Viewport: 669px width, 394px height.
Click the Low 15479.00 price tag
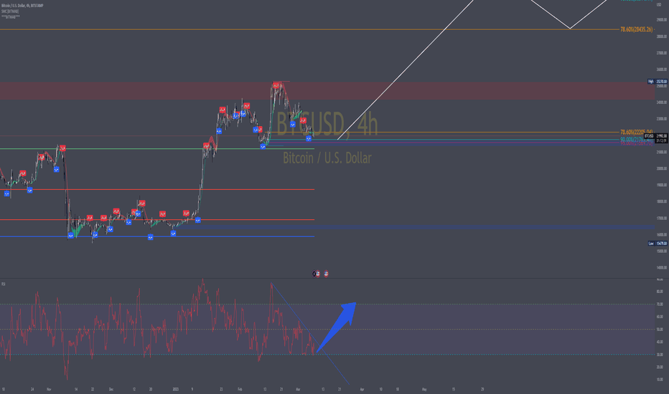(x=657, y=244)
